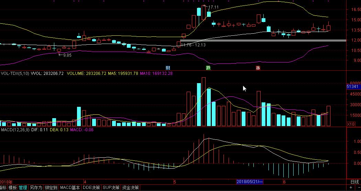Click the 17.11 high price marker
The image size is (361, 191).
(x=213, y=7)
